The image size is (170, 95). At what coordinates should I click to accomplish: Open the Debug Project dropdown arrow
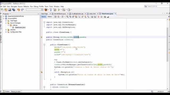(x=66, y=10)
